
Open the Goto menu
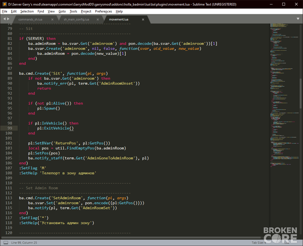coord(62,11)
